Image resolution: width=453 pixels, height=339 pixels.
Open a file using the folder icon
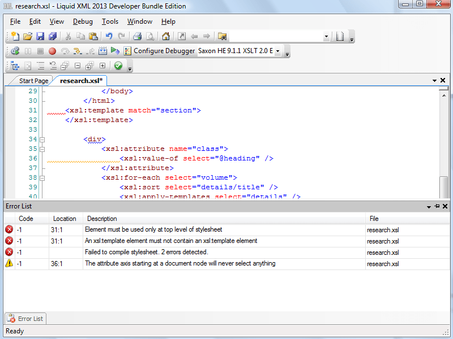(28, 36)
